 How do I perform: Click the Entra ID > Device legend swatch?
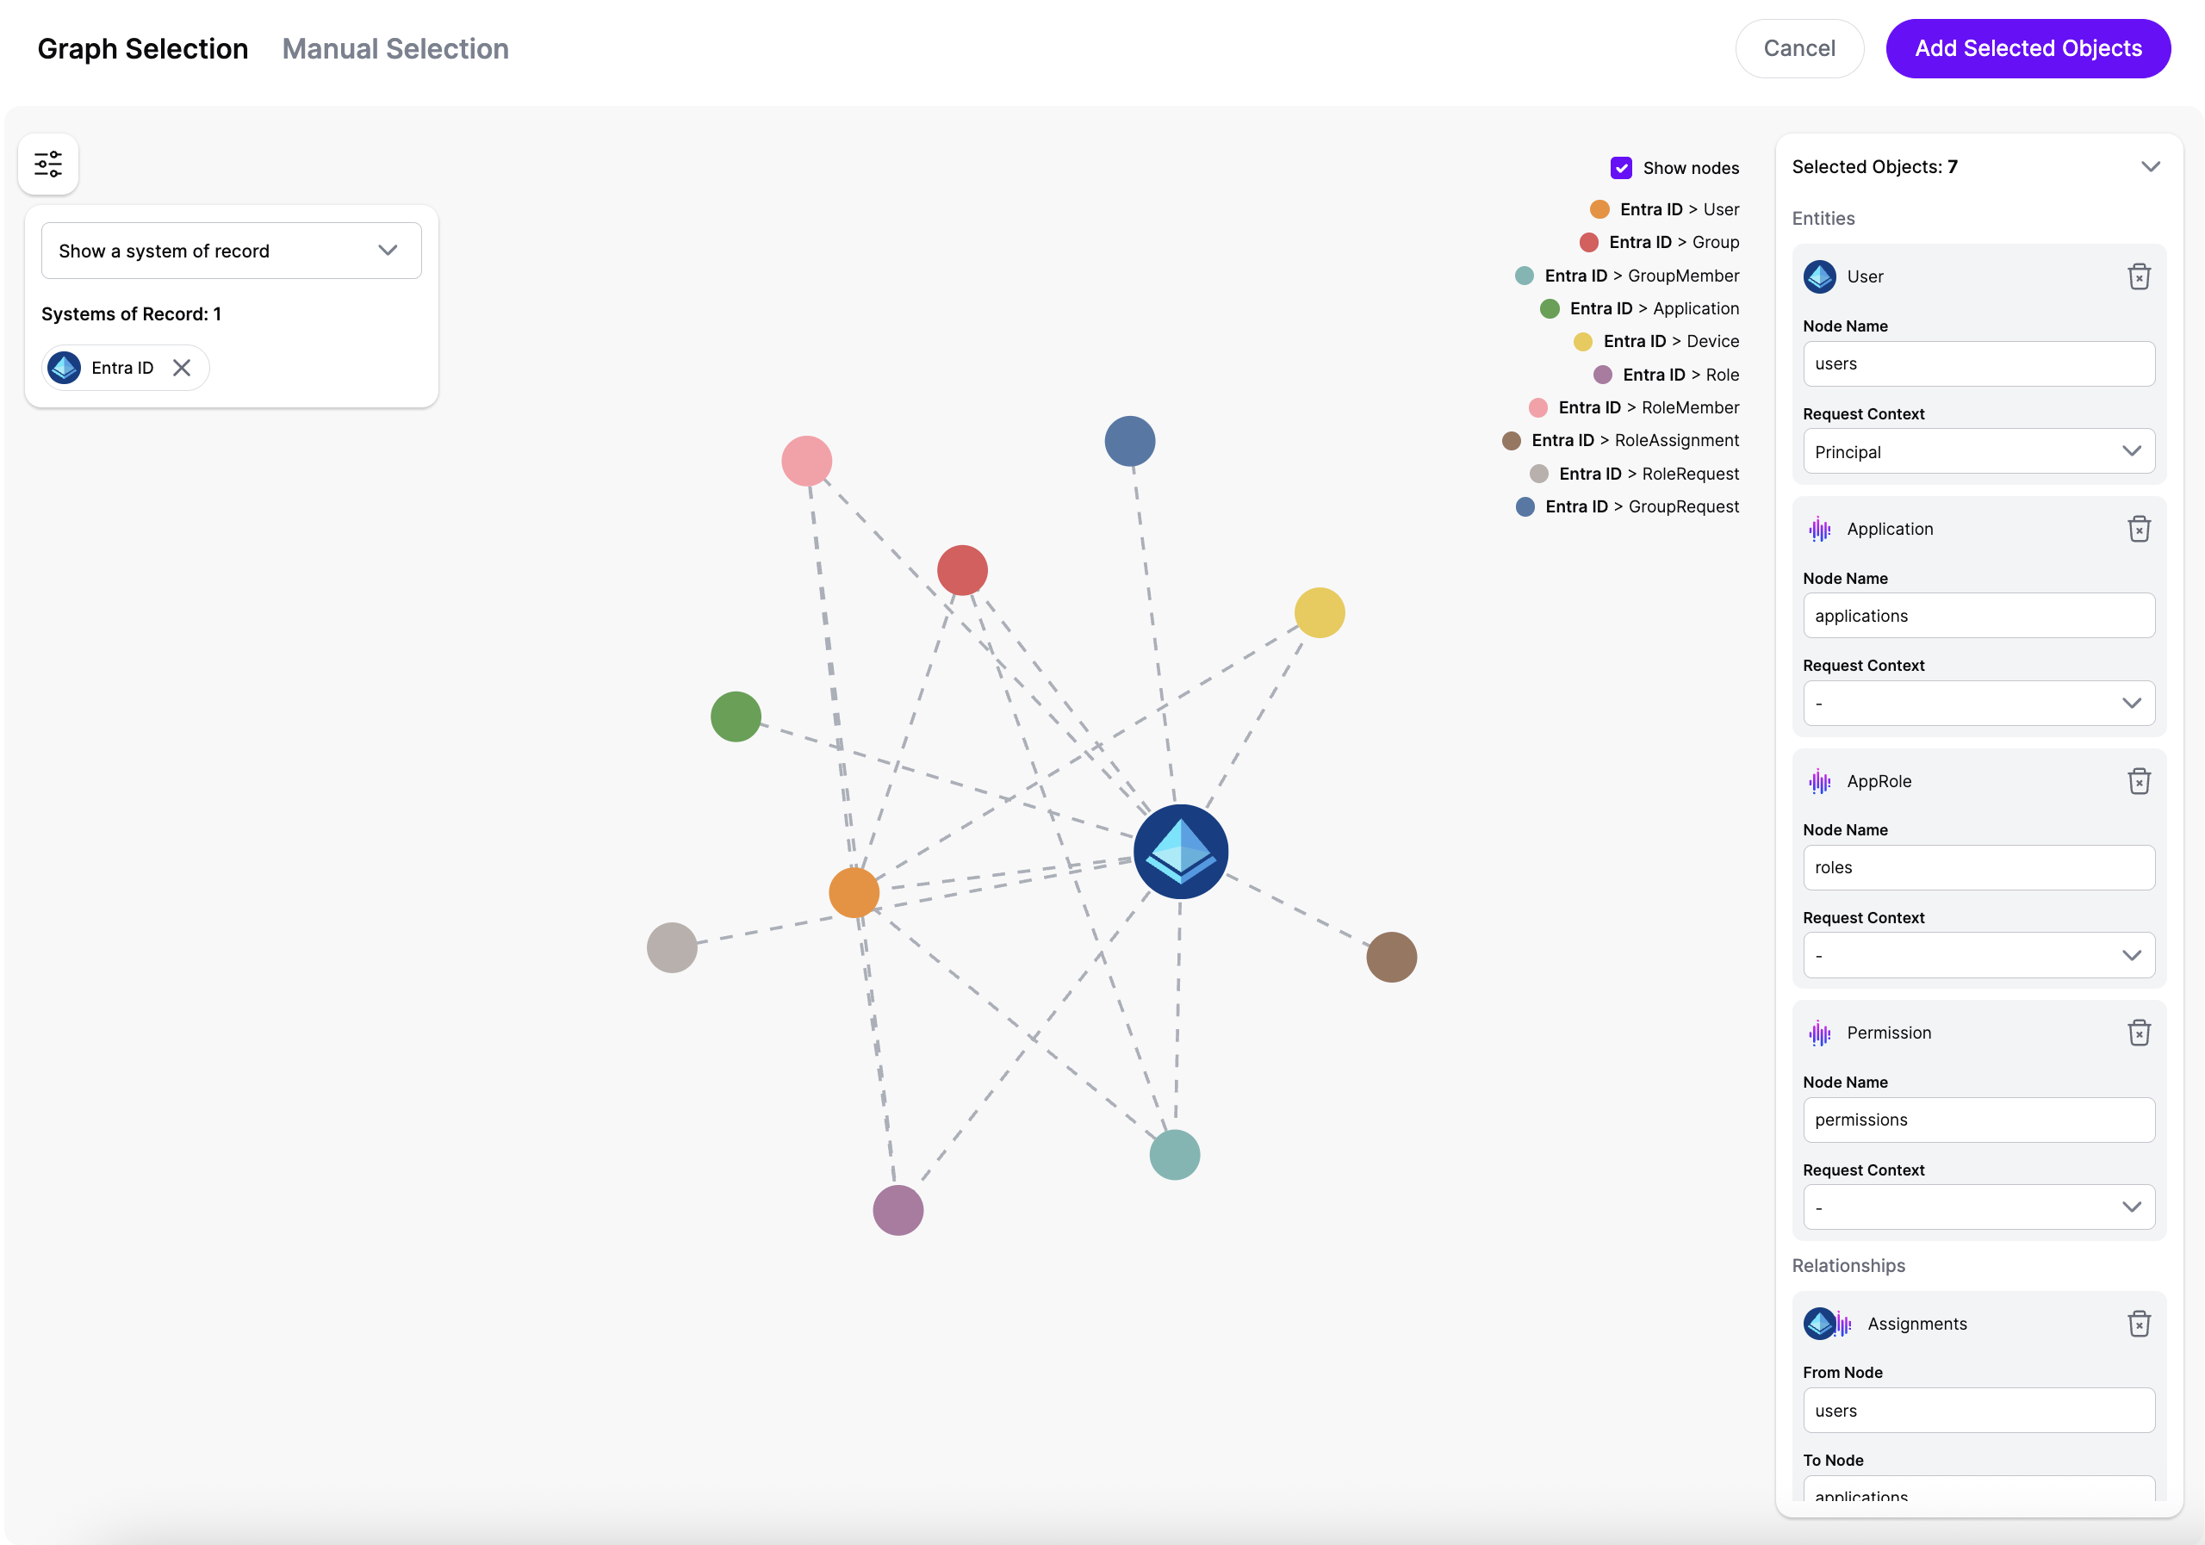[x=1584, y=342]
